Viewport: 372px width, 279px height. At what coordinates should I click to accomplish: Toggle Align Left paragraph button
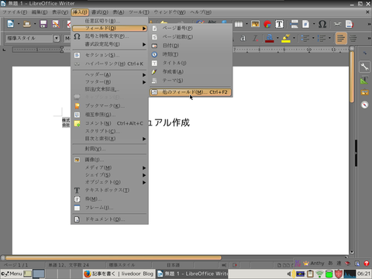341,38
